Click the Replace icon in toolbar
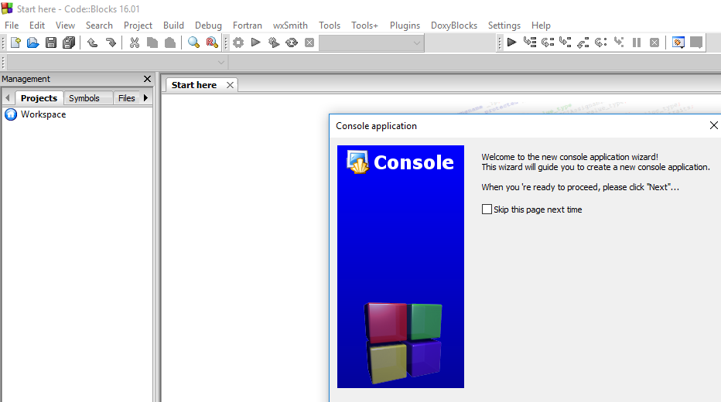The width and height of the screenshot is (721, 402). tap(212, 43)
